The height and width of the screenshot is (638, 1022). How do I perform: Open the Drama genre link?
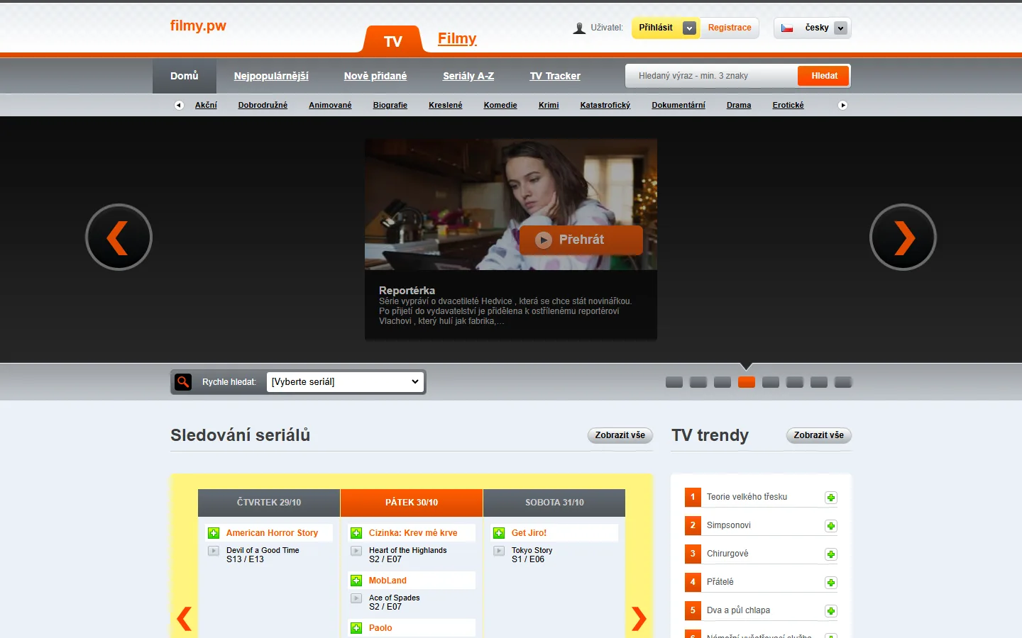[x=739, y=105]
